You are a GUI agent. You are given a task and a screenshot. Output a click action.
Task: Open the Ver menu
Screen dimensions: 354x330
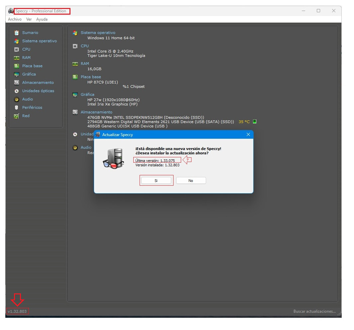point(29,19)
